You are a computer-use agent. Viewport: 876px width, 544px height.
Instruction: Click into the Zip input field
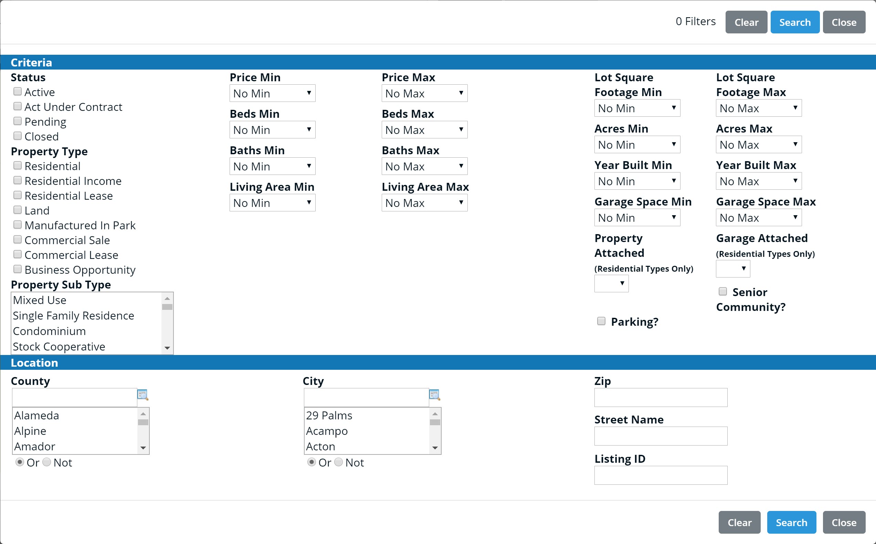click(661, 398)
